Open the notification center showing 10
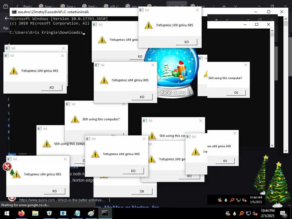 tap(283, 214)
